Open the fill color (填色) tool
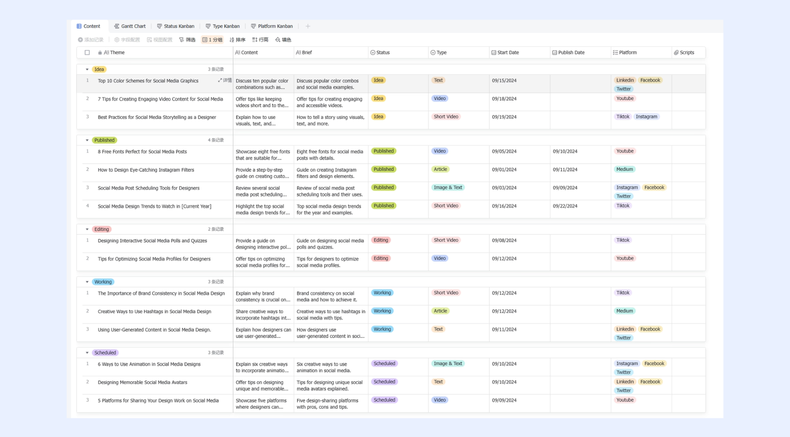790x437 pixels. 283,40
